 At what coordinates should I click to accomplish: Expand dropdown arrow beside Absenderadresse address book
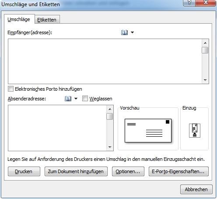click(x=76, y=99)
